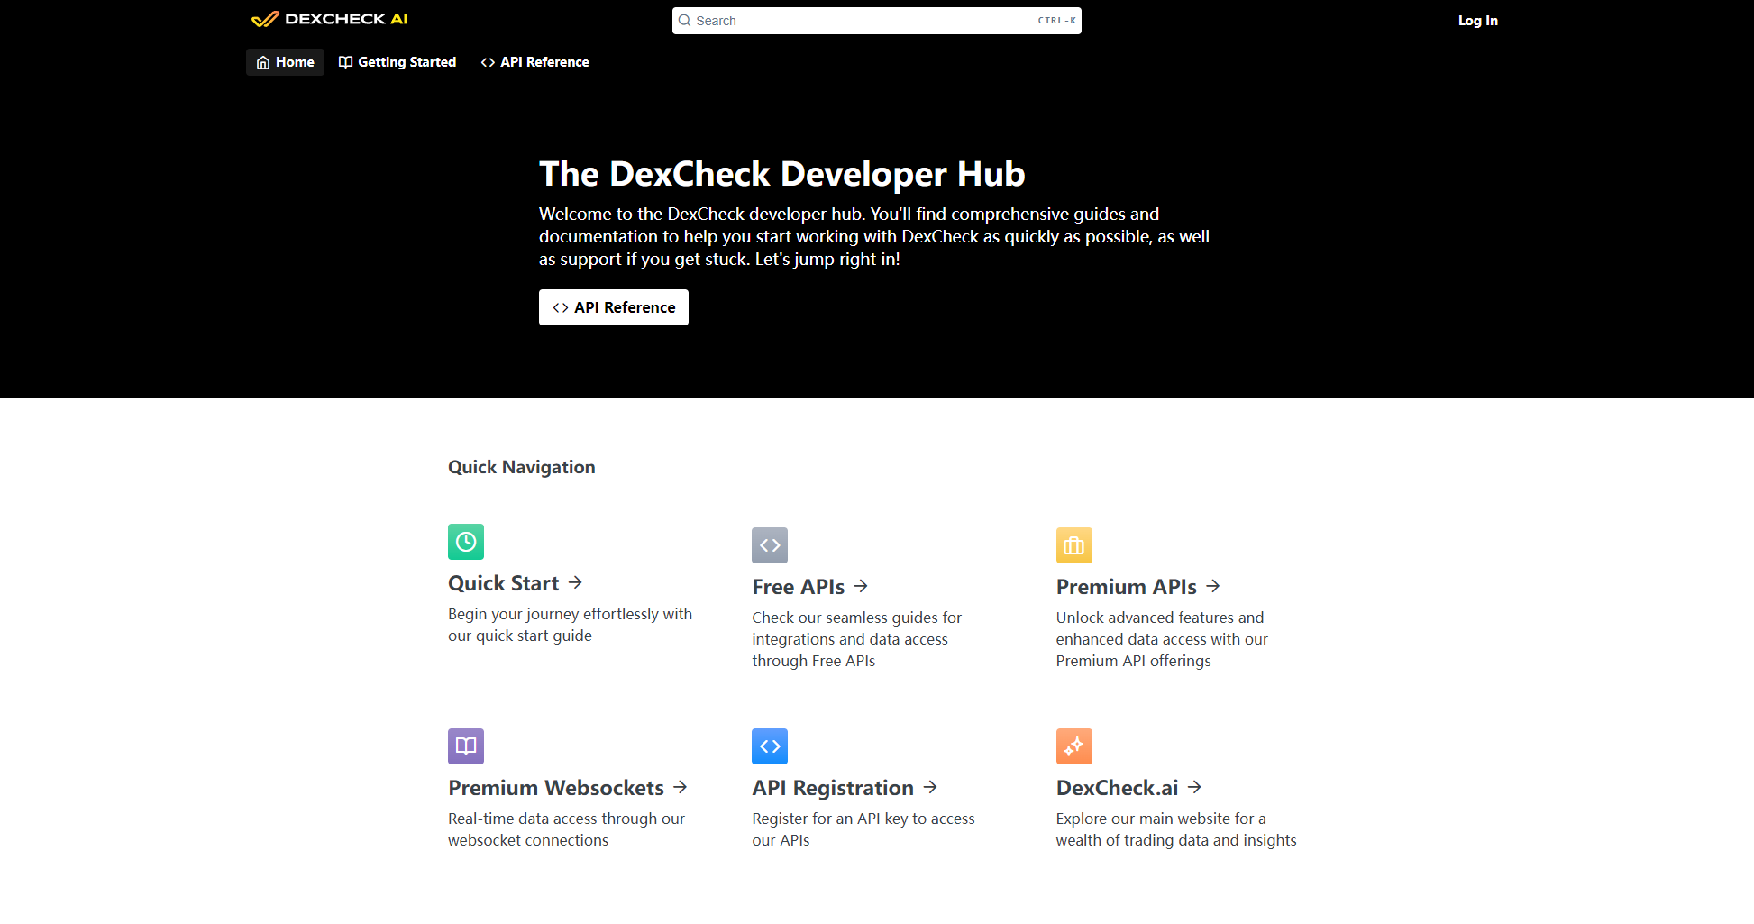The height and width of the screenshot is (924, 1754).
Task: Click the home icon in the navigation bar
Action: click(264, 62)
